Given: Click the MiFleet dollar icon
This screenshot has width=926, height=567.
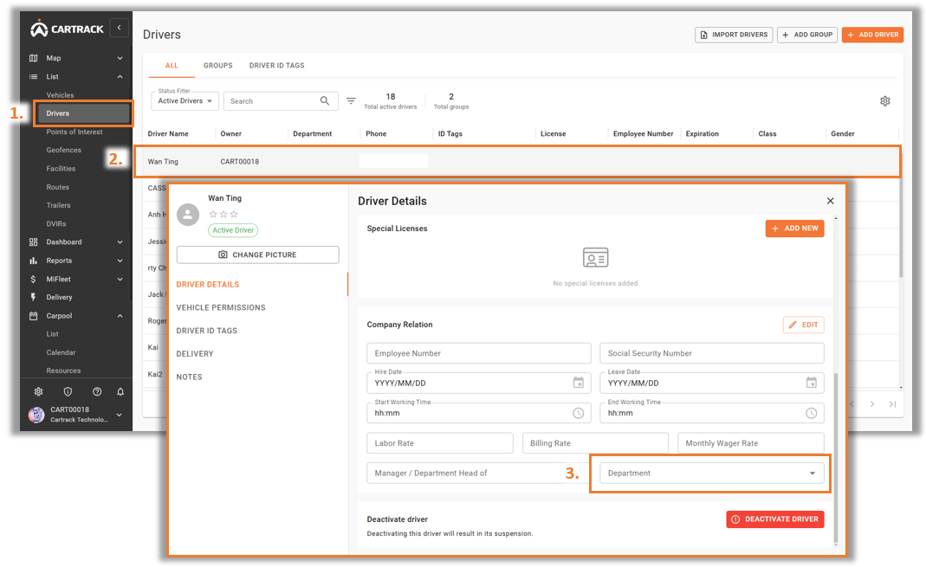Looking at the screenshot, I should click(33, 279).
